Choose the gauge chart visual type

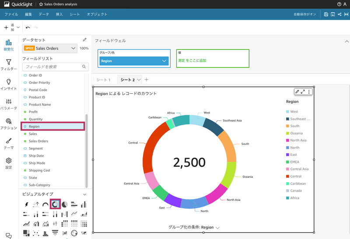45,204
